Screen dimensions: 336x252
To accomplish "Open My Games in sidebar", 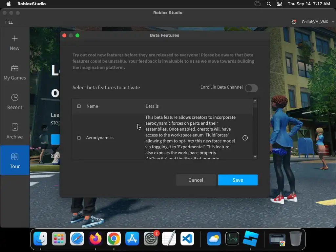I will 14,73.
